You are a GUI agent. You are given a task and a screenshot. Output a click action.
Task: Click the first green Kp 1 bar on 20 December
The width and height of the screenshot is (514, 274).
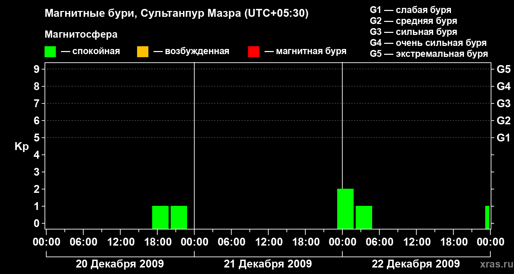coord(160,217)
